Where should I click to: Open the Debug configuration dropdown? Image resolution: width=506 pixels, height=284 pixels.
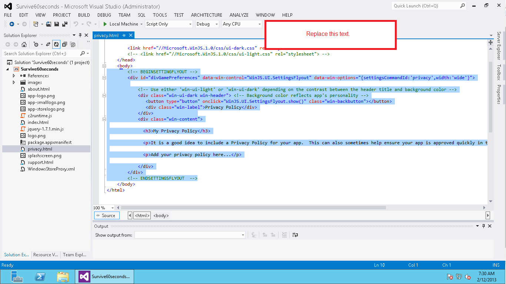[217, 24]
